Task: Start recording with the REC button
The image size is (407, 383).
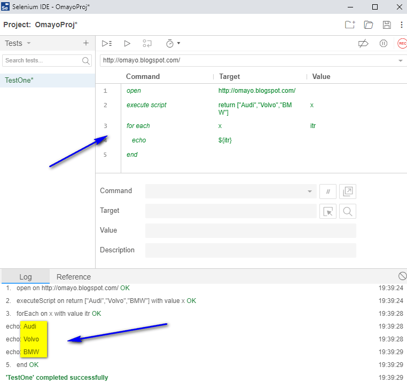Action: pyautogui.click(x=402, y=43)
